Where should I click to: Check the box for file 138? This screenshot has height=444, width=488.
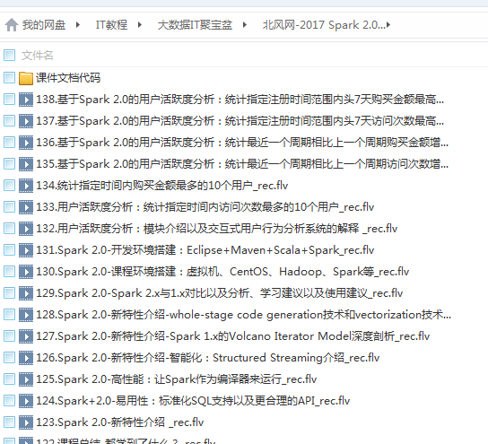(x=9, y=100)
